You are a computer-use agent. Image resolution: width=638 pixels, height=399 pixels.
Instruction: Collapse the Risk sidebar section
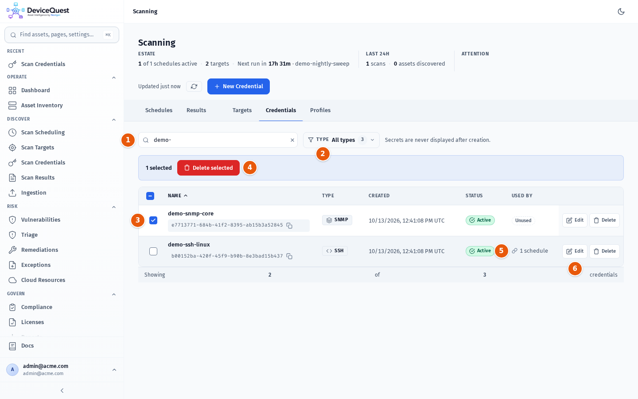point(114,207)
